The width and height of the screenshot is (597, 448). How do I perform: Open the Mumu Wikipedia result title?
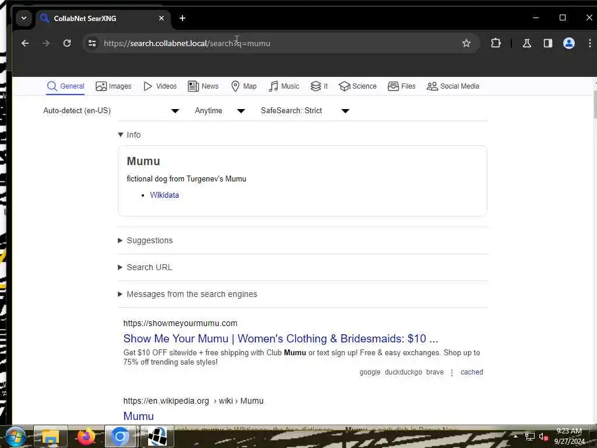139,416
